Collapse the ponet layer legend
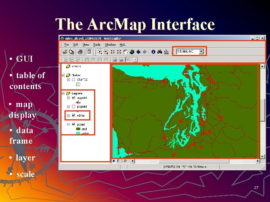270x202 pixels. [x=68, y=124]
